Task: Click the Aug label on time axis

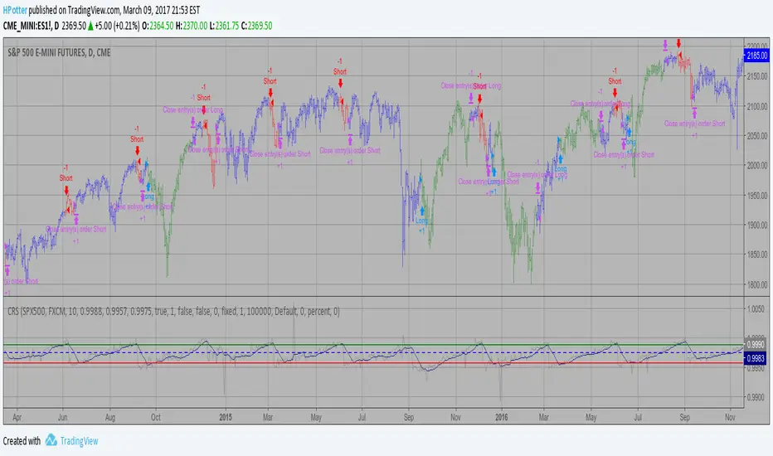Action: coord(110,417)
